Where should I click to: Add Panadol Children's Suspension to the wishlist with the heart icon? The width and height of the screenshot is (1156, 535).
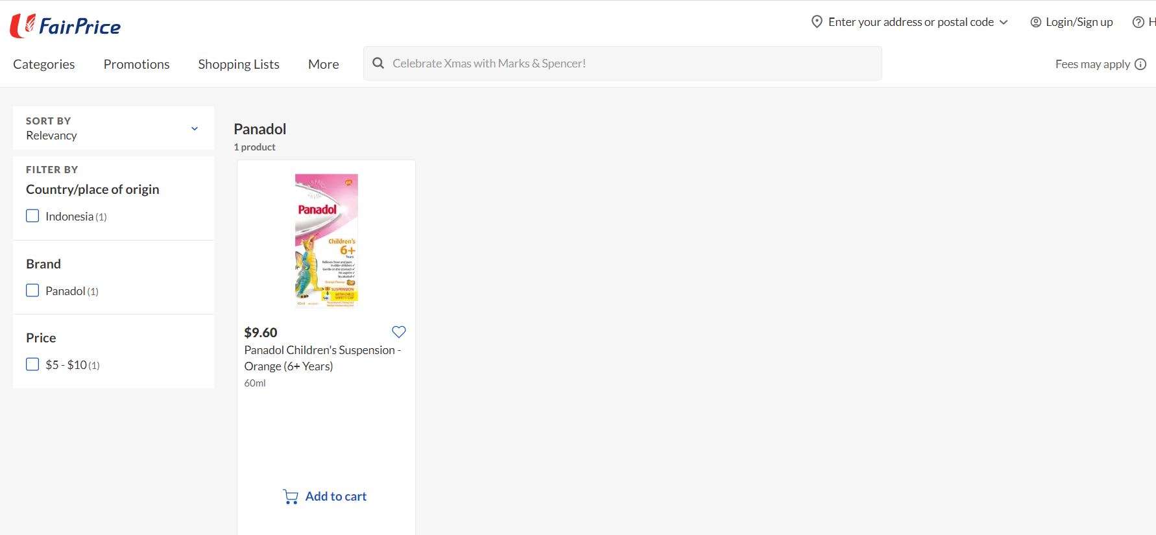pyautogui.click(x=399, y=332)
